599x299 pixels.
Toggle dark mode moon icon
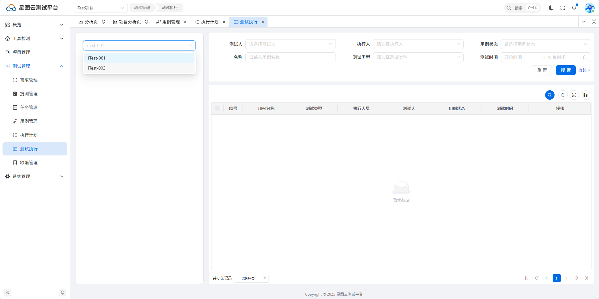(x=551, y=8)
